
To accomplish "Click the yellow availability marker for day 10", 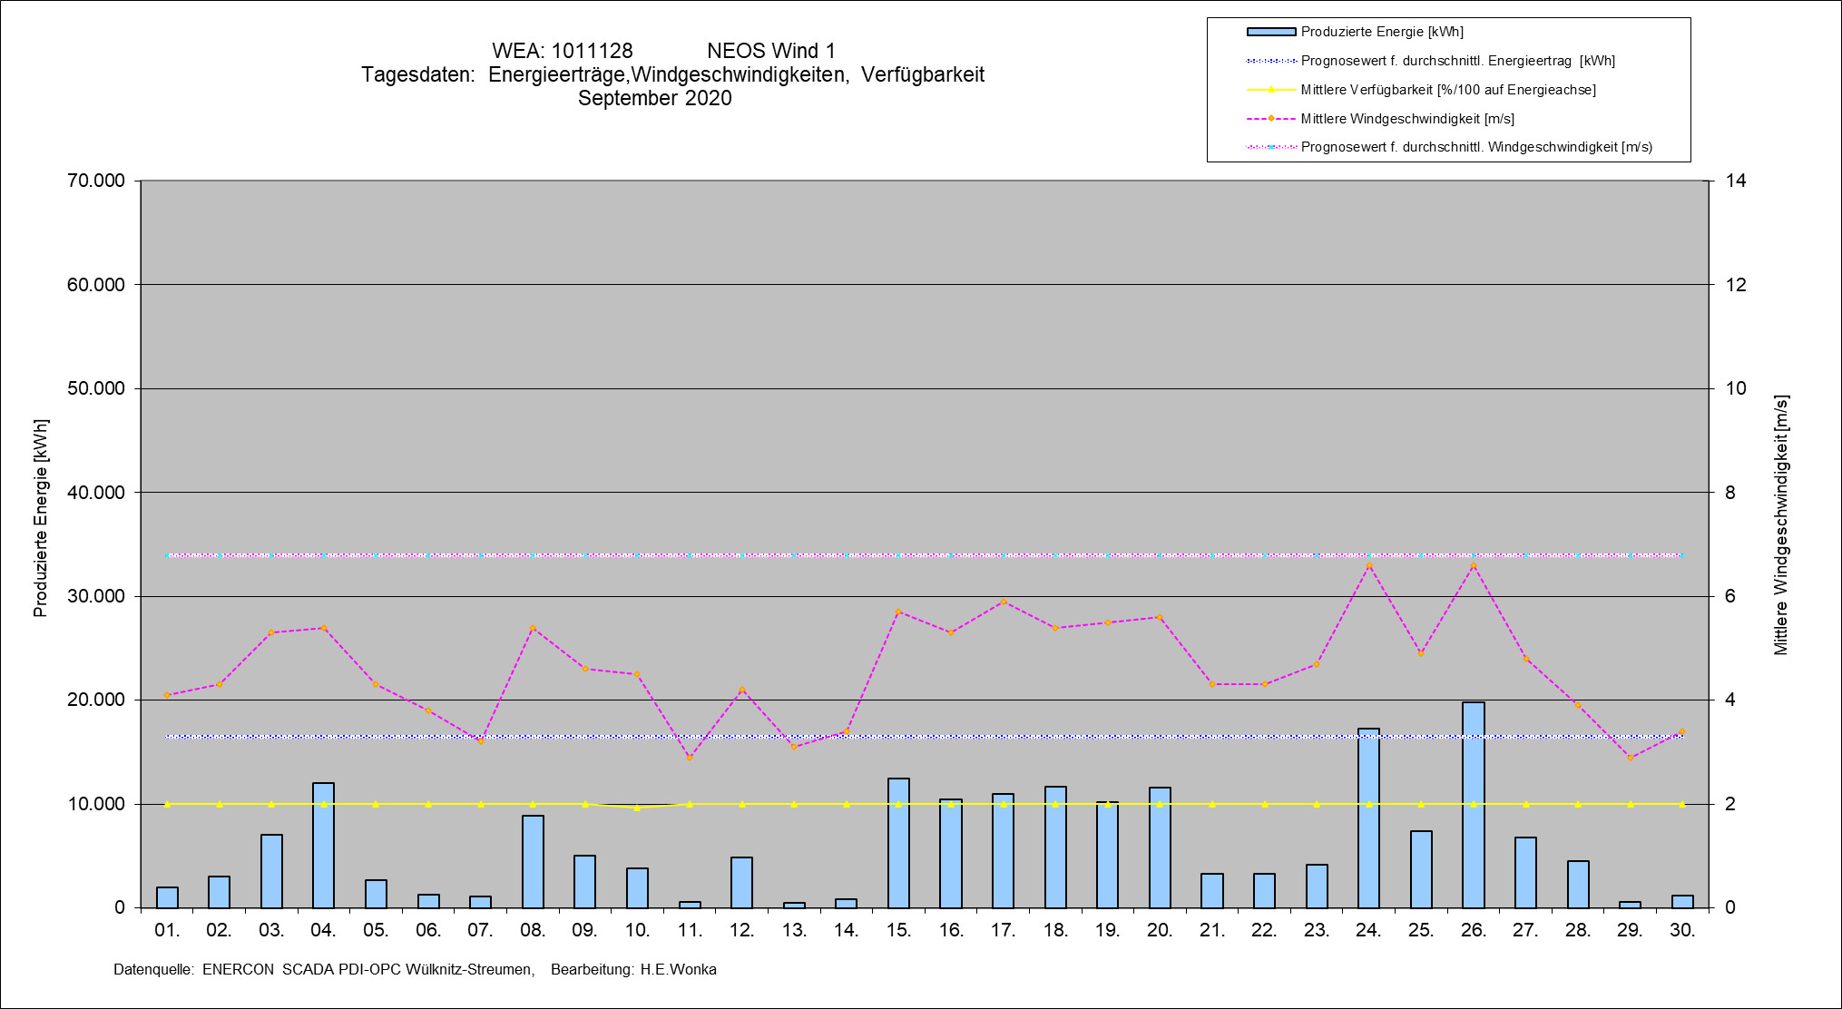I will (637, 808).
